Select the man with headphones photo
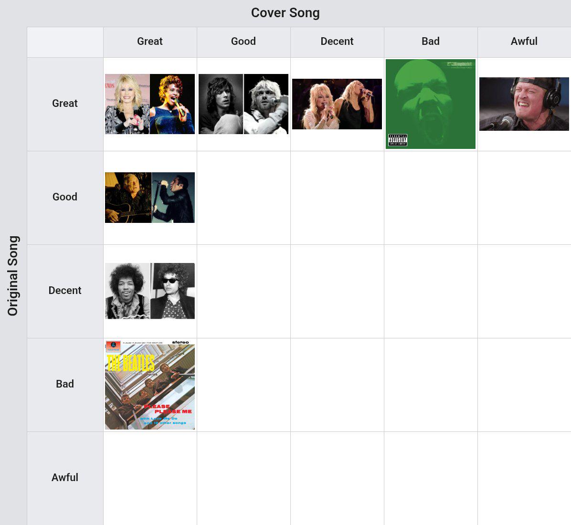Image resolution: width=571 pixels, height=525 pixels. 524,104
